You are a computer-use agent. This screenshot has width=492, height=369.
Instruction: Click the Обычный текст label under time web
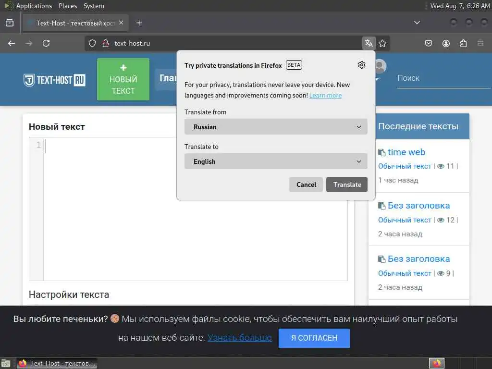[405, 166]
